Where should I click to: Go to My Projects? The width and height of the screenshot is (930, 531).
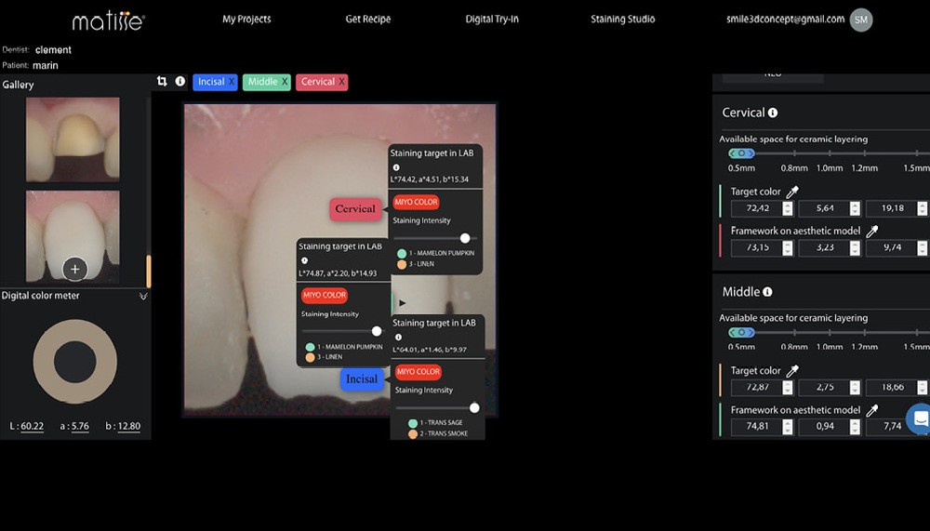246,20
